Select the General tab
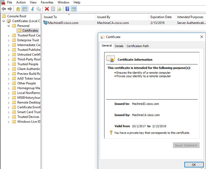The height and width of the screenshot is (169, 206). tap(107, 46)
